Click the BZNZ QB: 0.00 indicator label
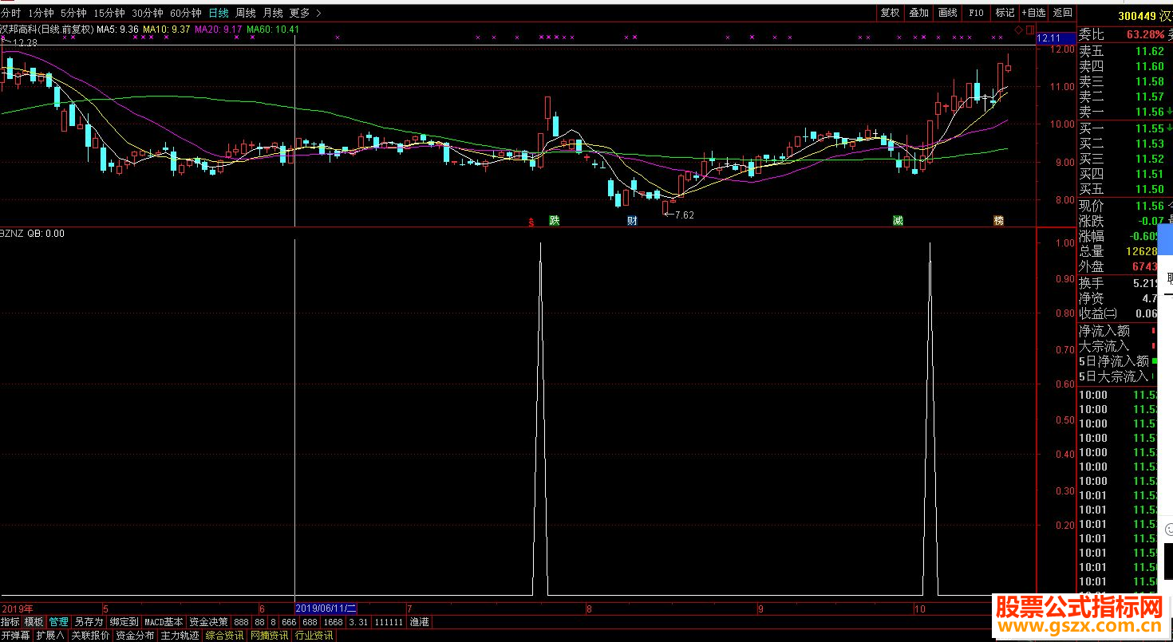This screenshot has width=1173, height=642. (33, 234)
